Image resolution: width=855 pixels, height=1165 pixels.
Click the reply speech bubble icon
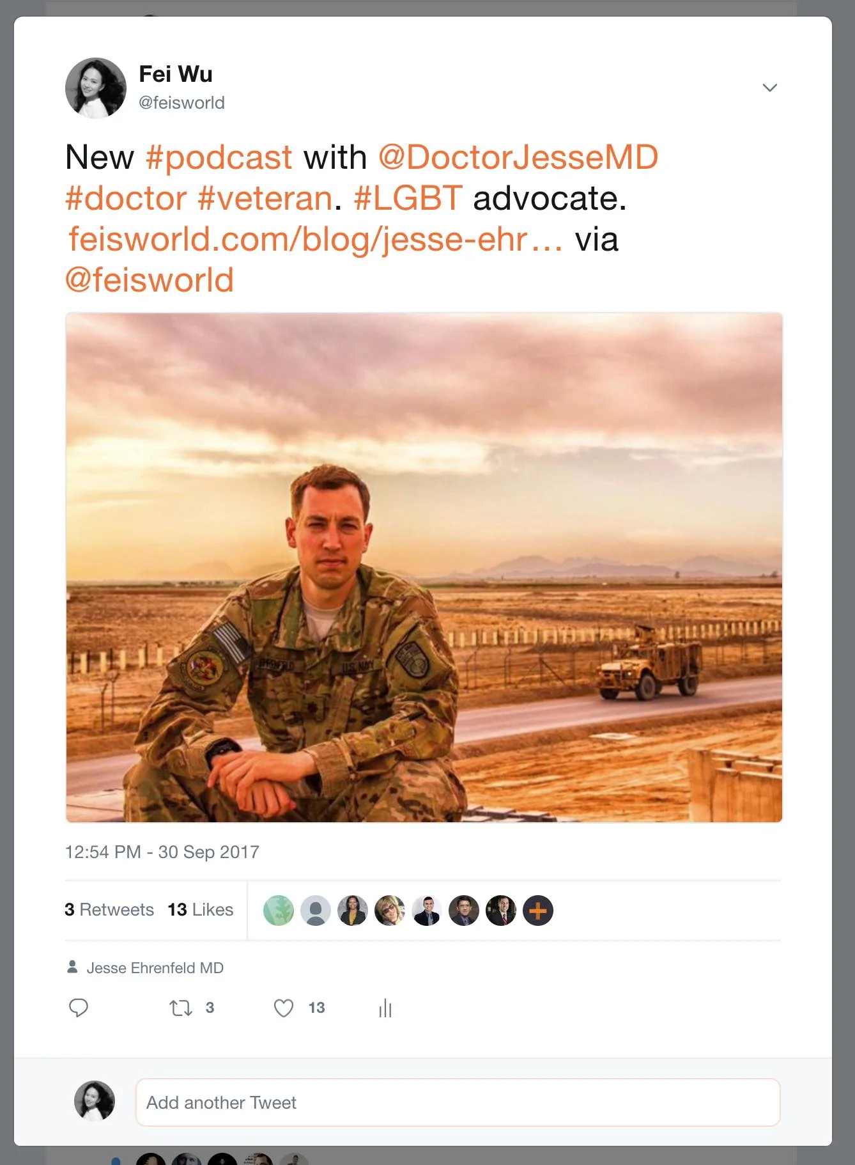[x=78, y=1008]
